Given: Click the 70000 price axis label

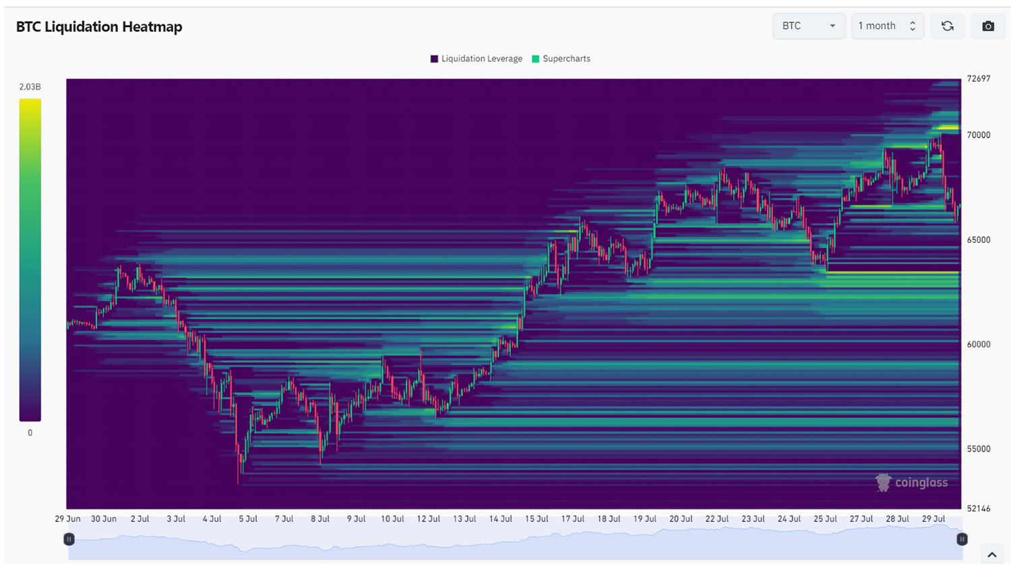Looking at the screenshot, I should point(979,136).
